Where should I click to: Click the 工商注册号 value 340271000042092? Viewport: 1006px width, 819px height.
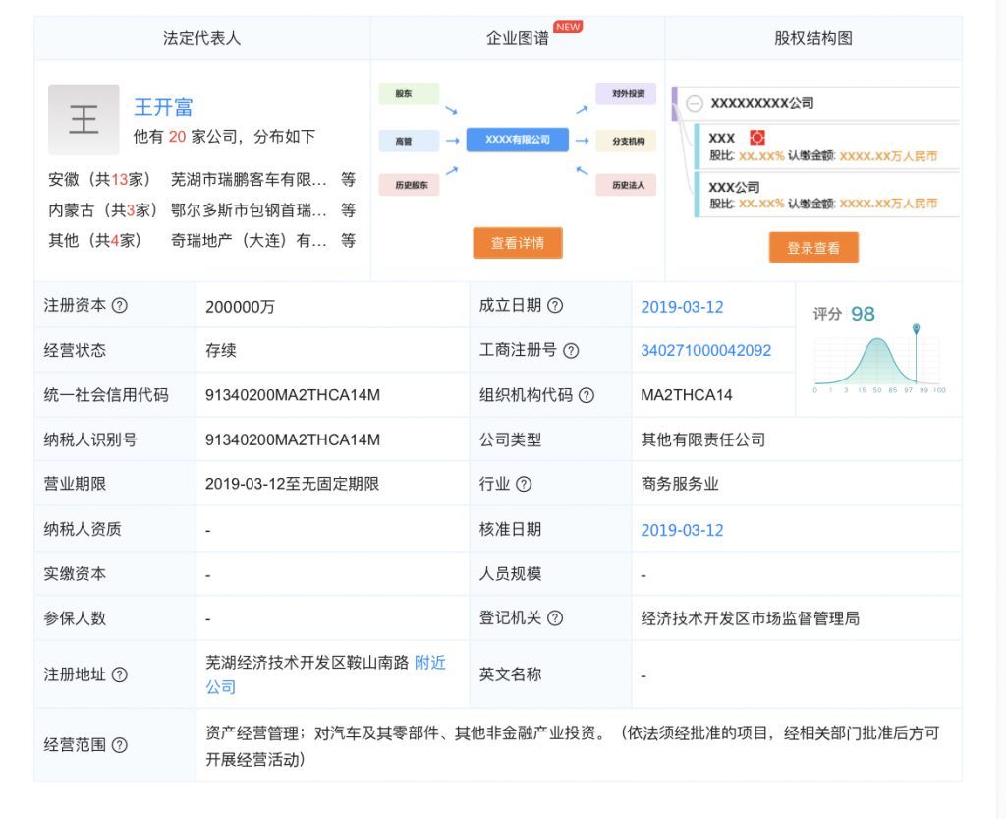pyautogui.click(x=705, y=351)
